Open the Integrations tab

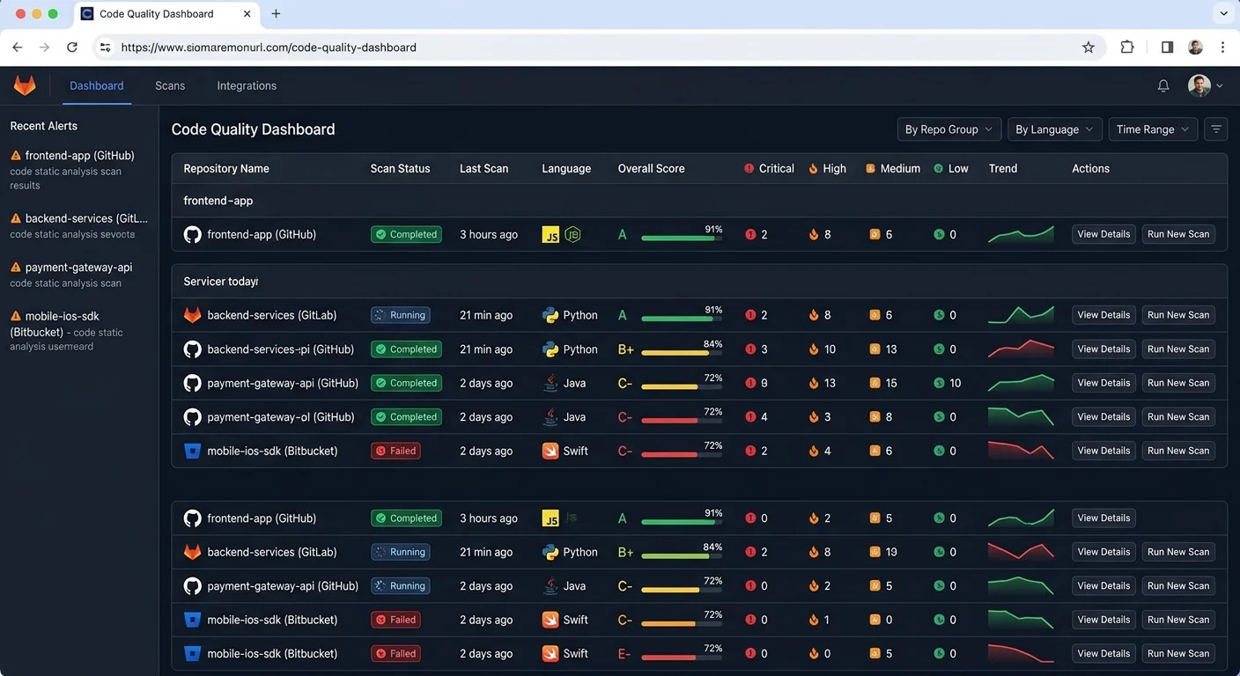(x=247, y=86)
